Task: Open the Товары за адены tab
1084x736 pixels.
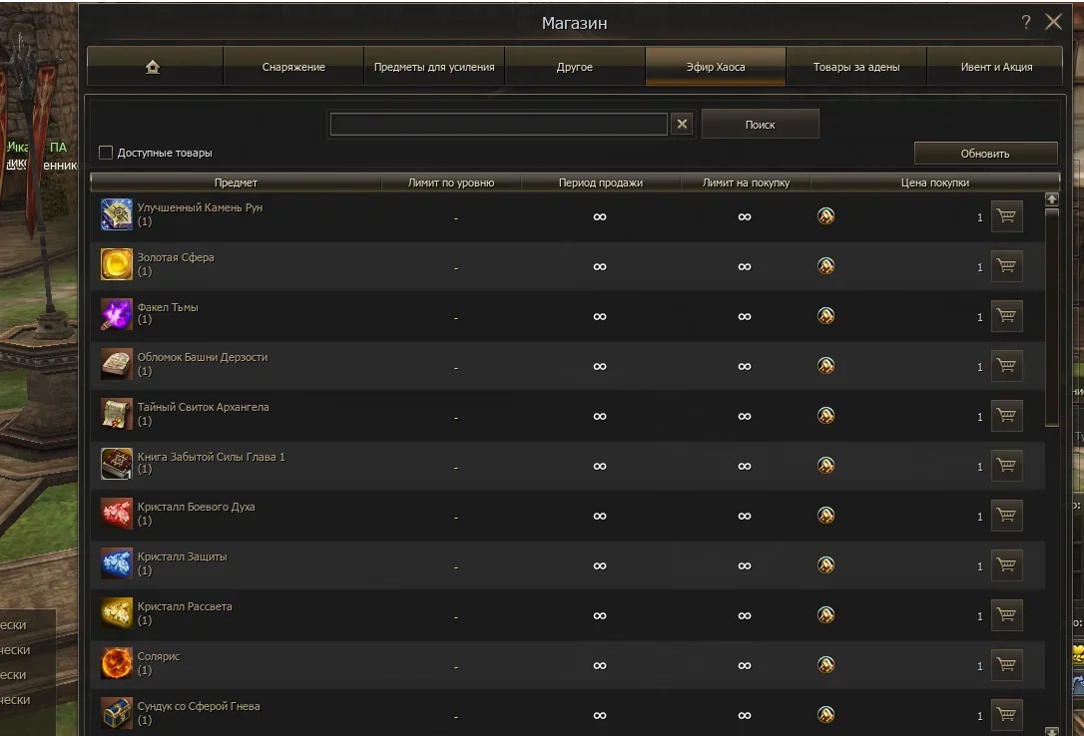Action: click(x=855, y=66)
